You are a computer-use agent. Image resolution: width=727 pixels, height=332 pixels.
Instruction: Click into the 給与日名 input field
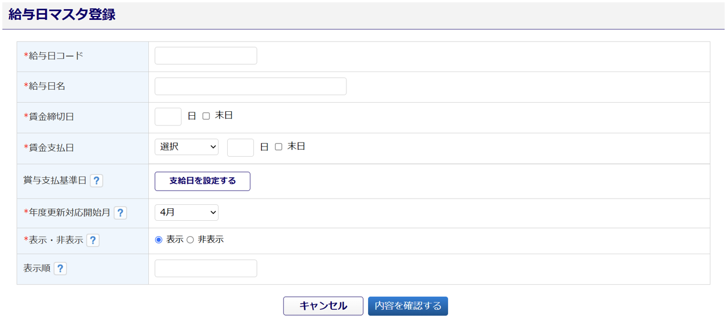tap(250, 86)
